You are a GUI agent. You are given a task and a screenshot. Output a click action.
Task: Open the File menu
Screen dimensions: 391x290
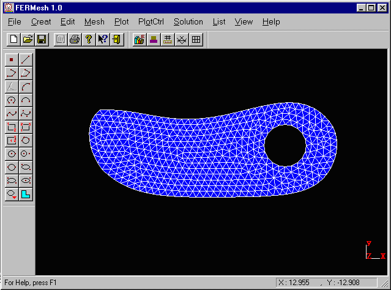coord(15,21)
